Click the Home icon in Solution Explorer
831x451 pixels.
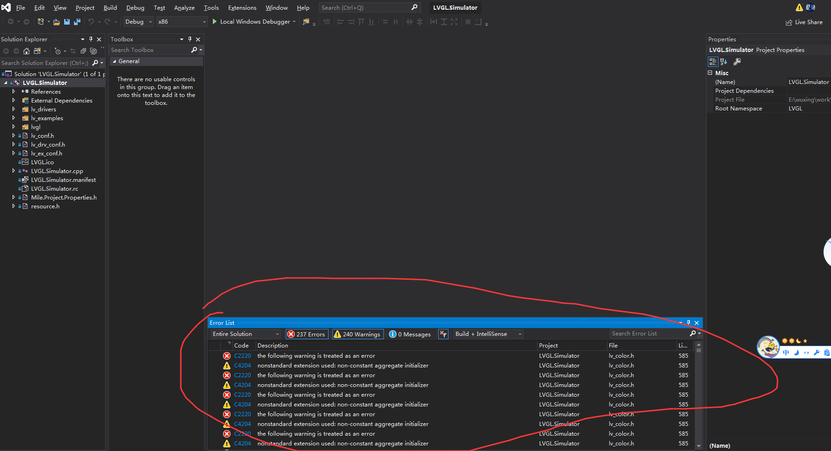tap(26, 51)
